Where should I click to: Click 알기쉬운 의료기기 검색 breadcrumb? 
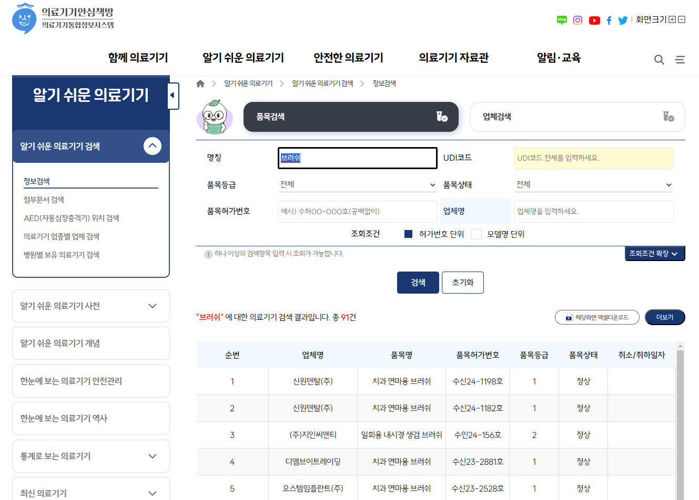pyautogui.click(x=322, y=84)
